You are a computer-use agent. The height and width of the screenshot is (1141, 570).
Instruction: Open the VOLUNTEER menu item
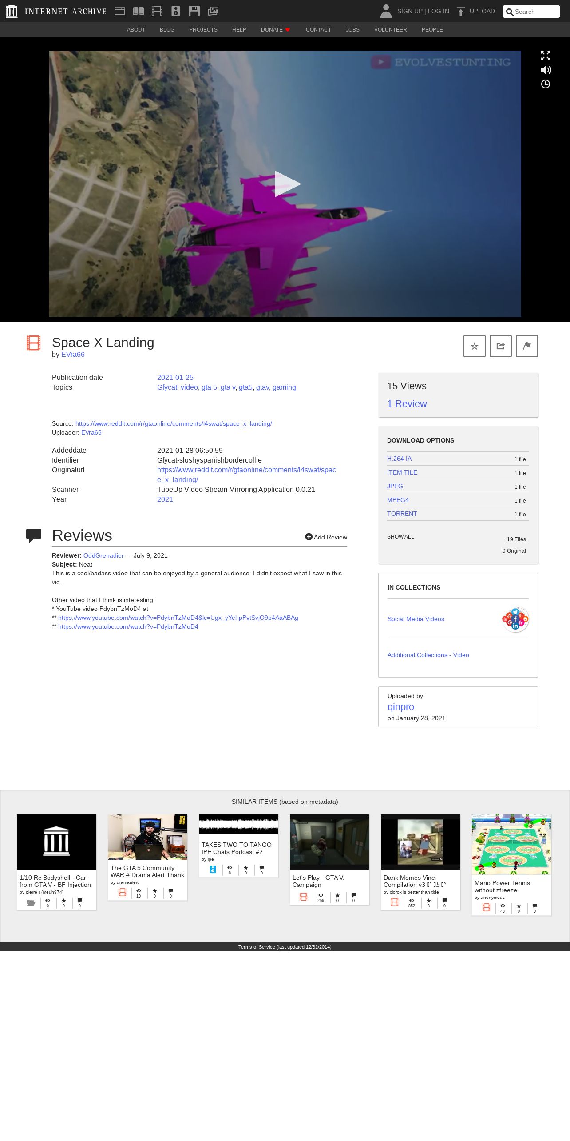[x=390, y=30]
